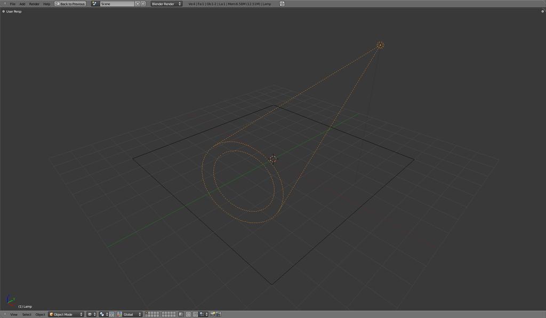
Task: Expand the properties region at top right
Action: click(x=542, y=12)
